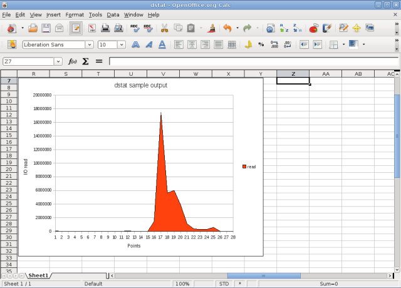Open Page Preview icon
Viewport: 401px width, 288px height.
[x=118, y=28]
